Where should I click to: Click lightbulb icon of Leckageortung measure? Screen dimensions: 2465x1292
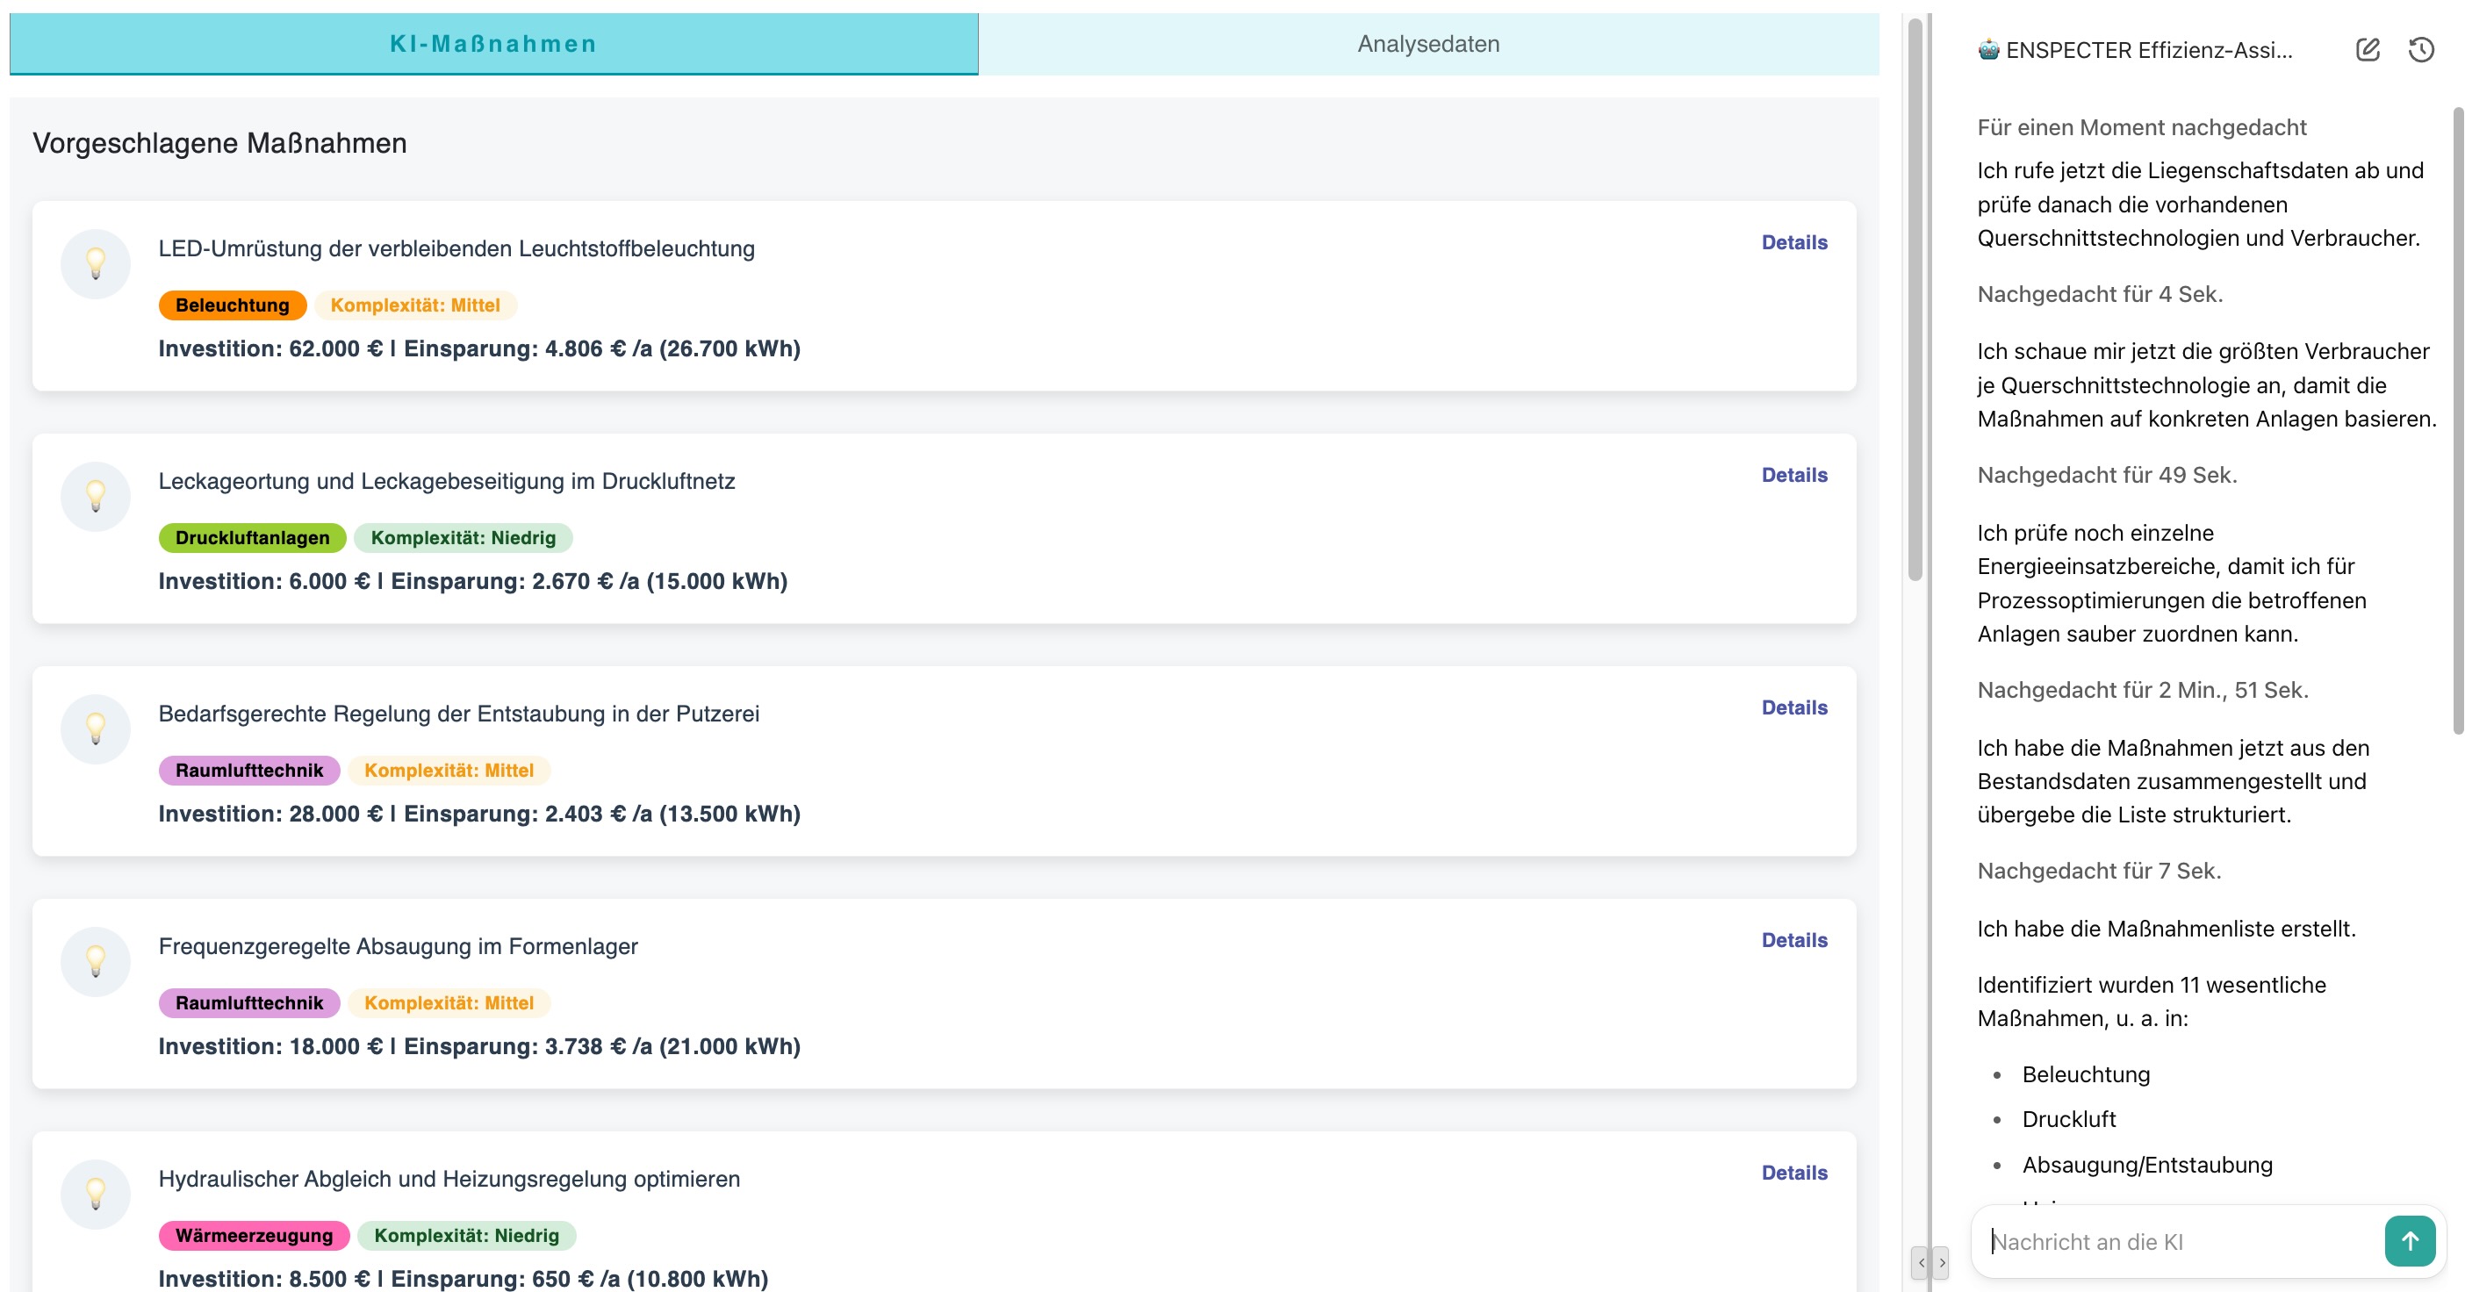96,496
